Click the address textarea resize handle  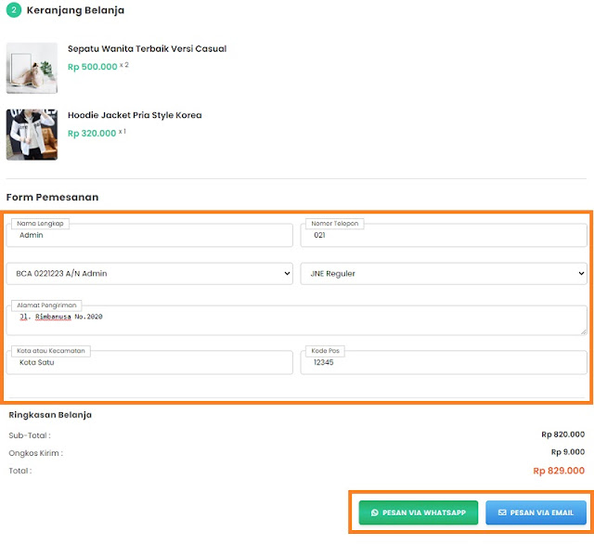pyautogui.click(x=583, y=331)
